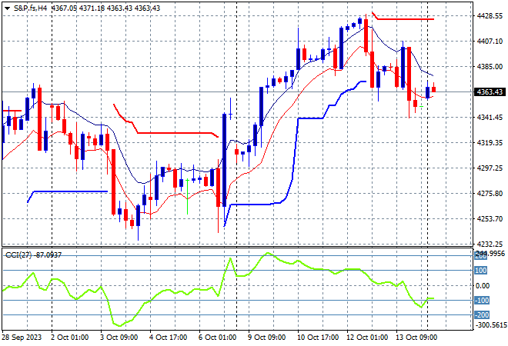Click the thick blue support line near 4275

coord(69,191)
